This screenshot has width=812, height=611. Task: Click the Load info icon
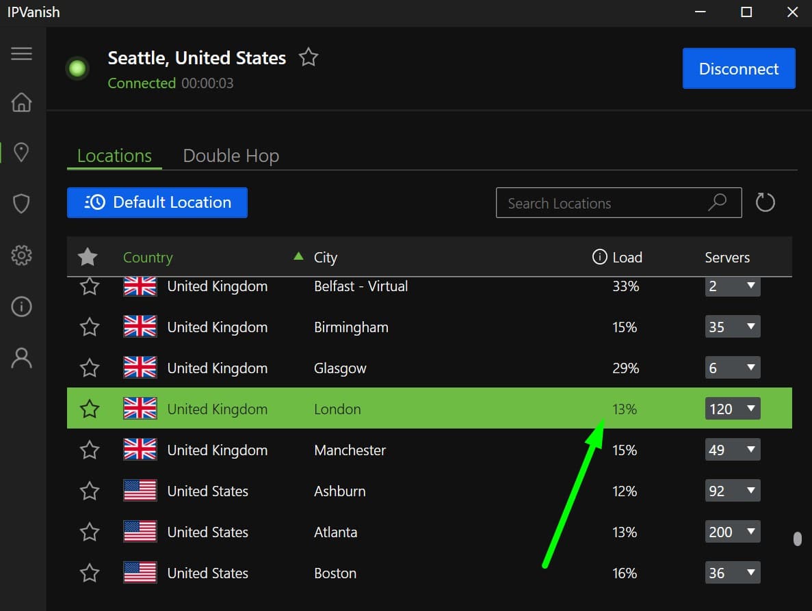(599, 256)
